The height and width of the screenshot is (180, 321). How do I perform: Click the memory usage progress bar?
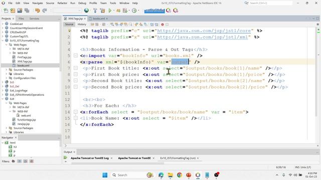pyautogui.click(x=154, y=10)
